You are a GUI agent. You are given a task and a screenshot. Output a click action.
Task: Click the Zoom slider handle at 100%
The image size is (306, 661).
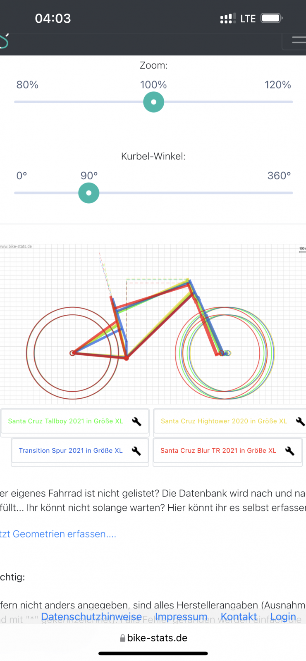153,102
